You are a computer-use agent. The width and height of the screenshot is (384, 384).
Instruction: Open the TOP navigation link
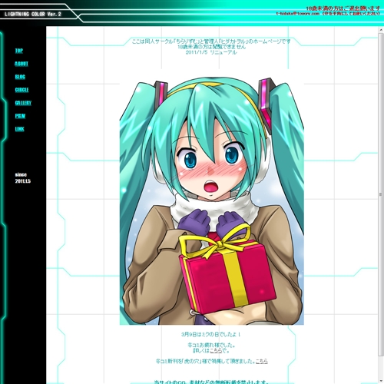click(x=19, y=51)
